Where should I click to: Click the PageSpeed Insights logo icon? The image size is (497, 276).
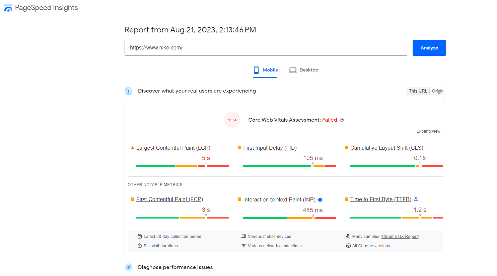click(8, 7)
